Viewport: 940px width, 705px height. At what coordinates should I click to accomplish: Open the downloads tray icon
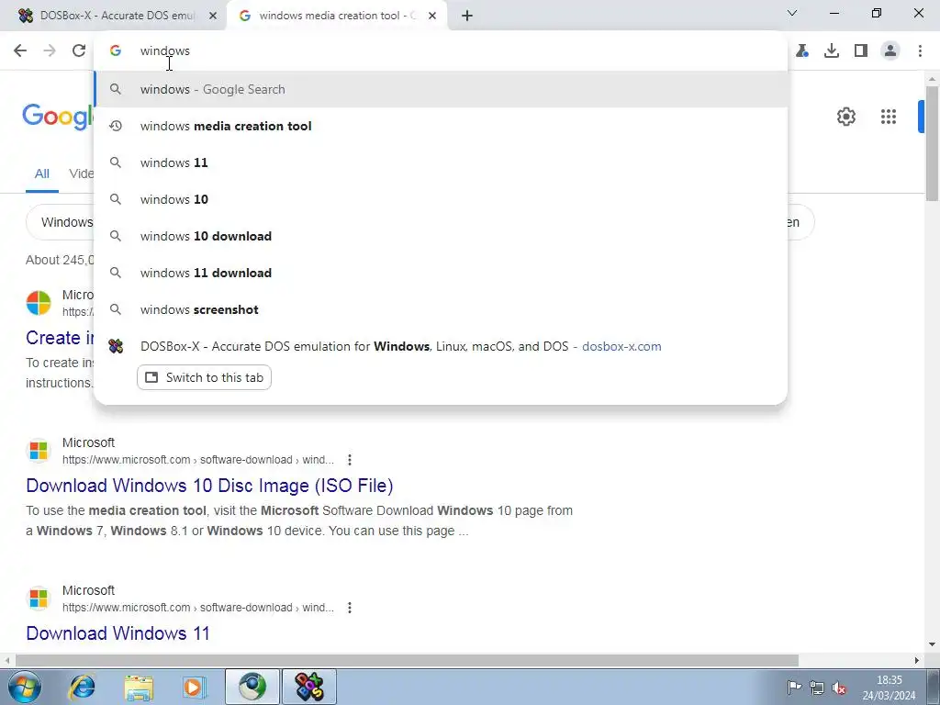[832, 51]
